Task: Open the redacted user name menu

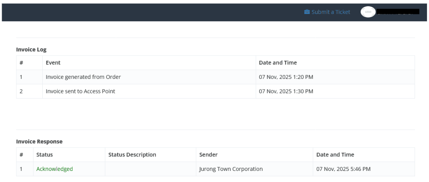Action: (x=398, y=12)
